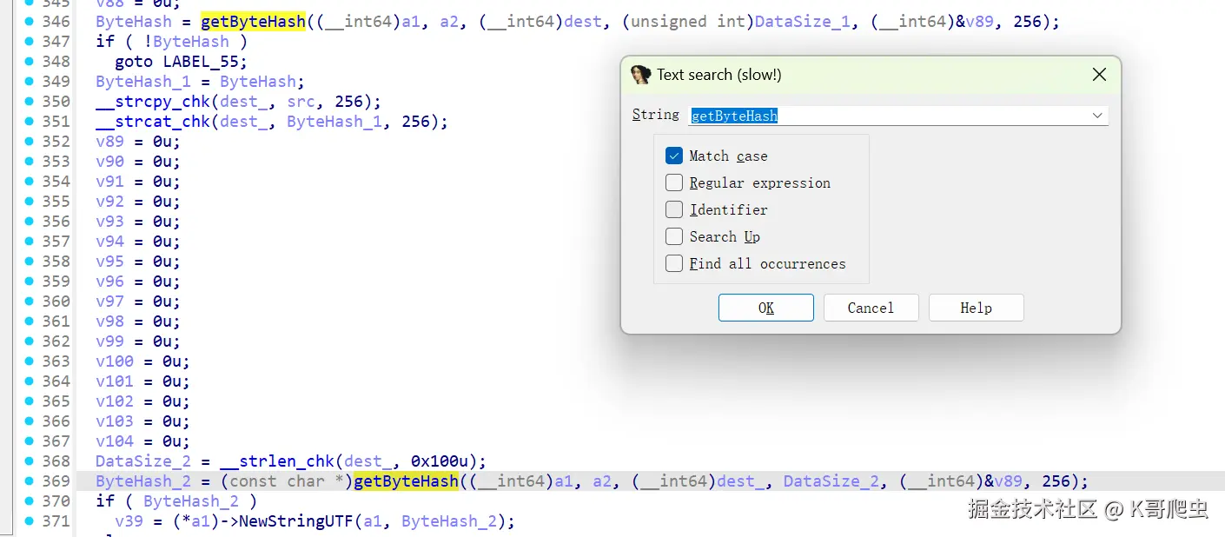
Task: Toggle breakpoint dot on line 368
Action: 30,461
